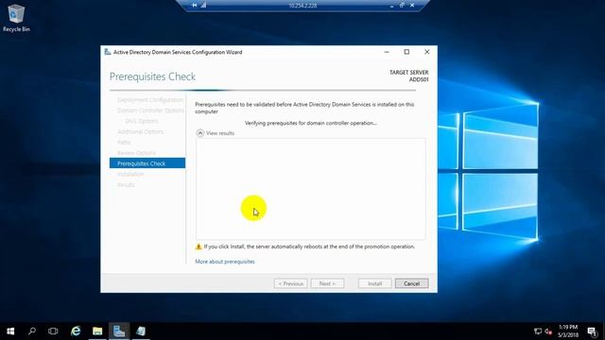605x340 pixels.
Task: Open taskbar search magnifier
Action: (x=32, y=331)
